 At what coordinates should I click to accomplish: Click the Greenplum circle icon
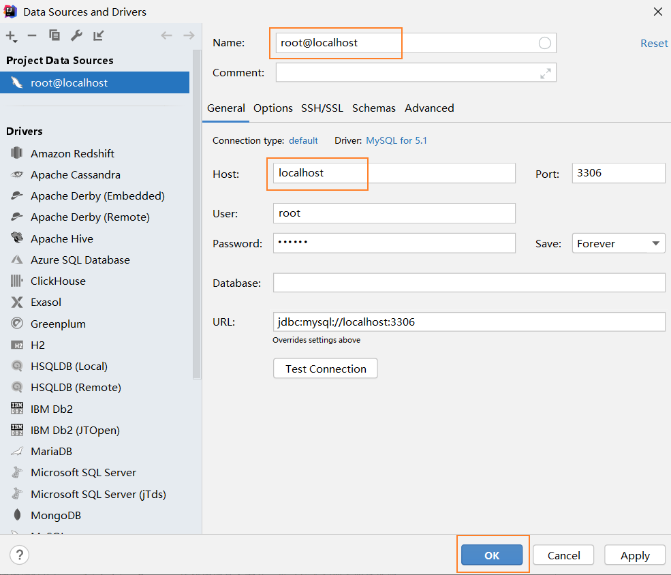click(16, 323)
